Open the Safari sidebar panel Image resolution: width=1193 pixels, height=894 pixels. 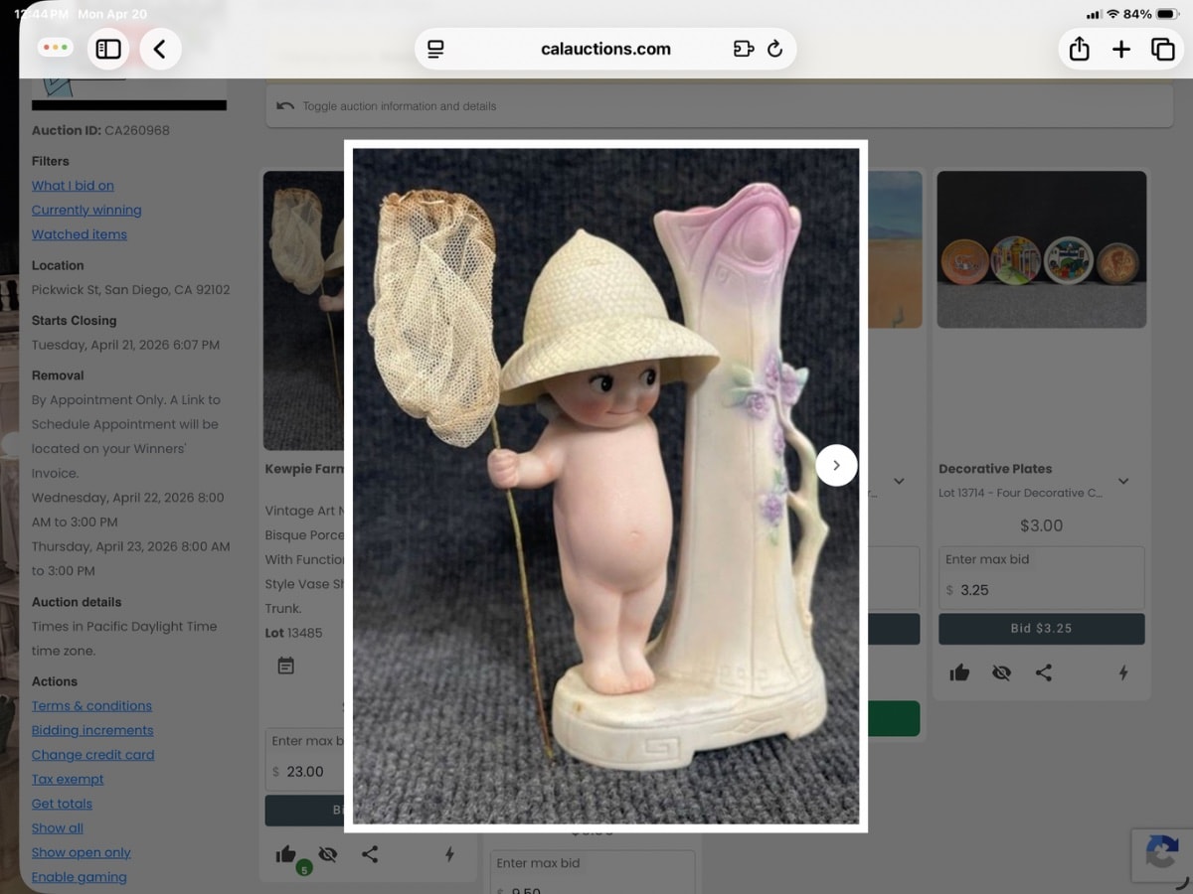click(108, 49)
